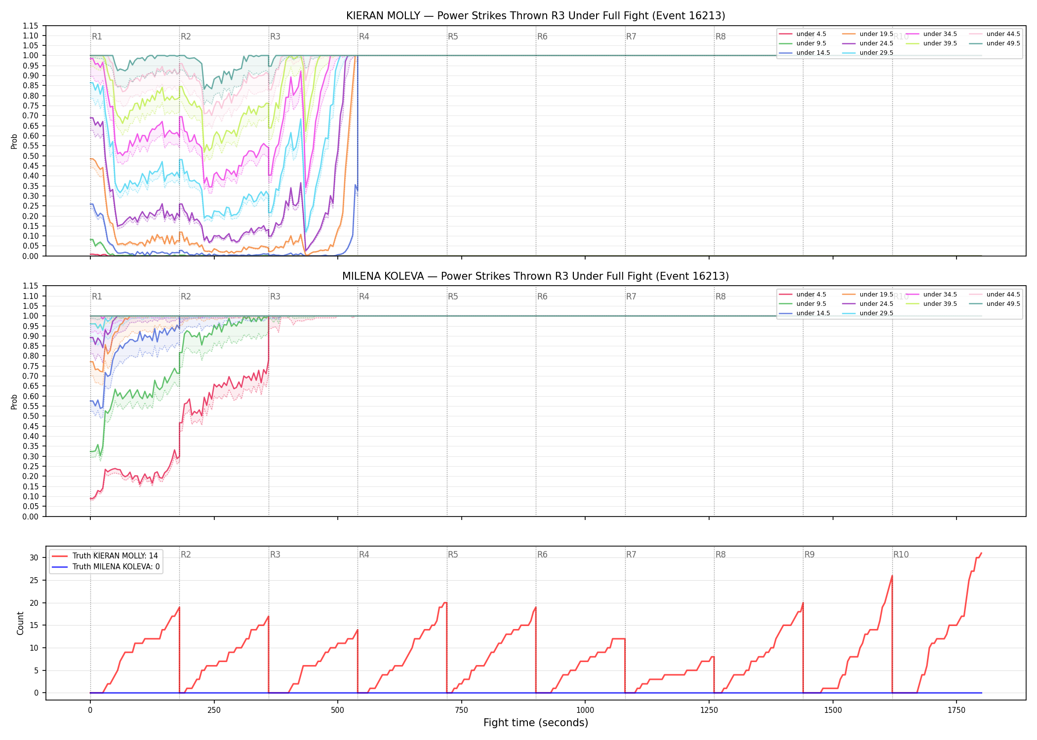Click the R5 marker in Milena Koleva chart
Image resolution: width=1037 pixels, height=740 pixels.
click(x=453, y=296)
